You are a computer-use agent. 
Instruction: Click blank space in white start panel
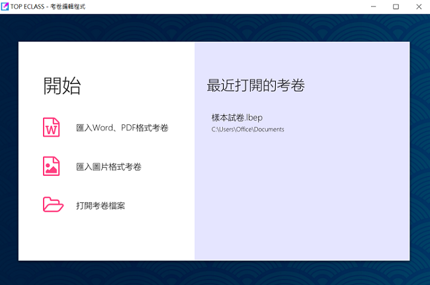point(119,238)
